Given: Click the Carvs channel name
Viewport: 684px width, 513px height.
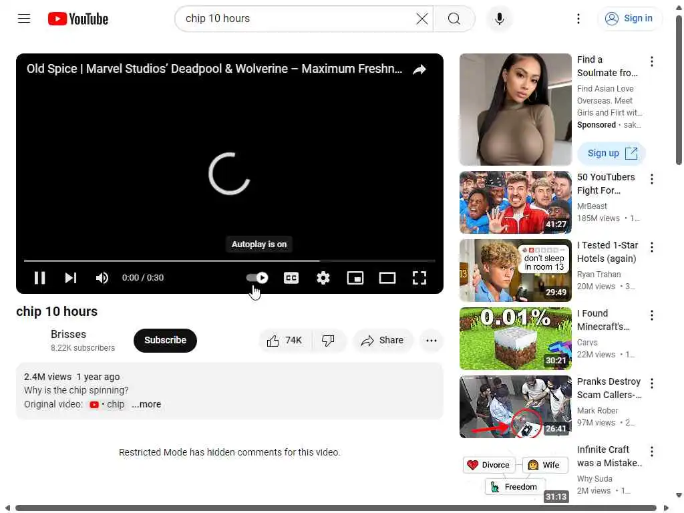Looking at the screenshot, I should [x=587, y=343].
